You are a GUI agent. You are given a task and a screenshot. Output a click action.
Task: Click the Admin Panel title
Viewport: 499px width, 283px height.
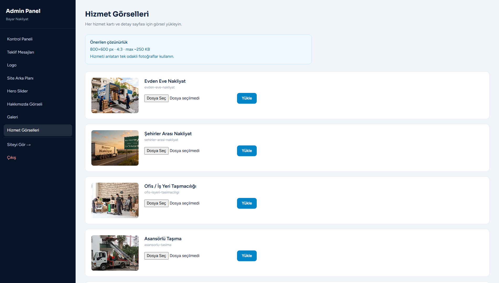(23, 11)
